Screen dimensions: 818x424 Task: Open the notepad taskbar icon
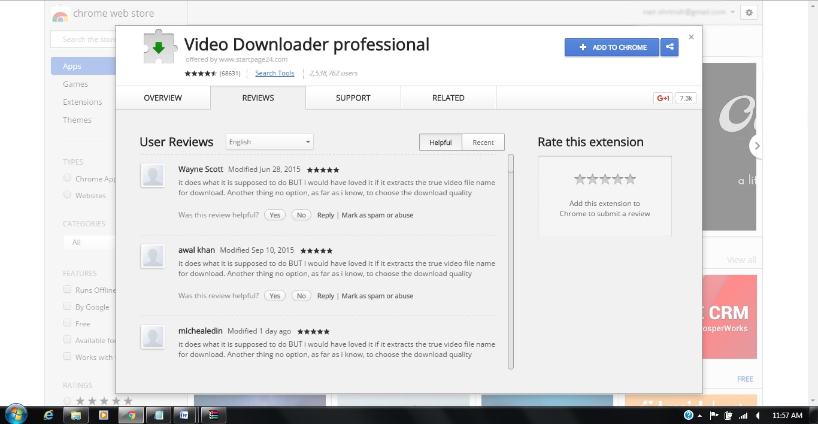[x=159, y=415]
